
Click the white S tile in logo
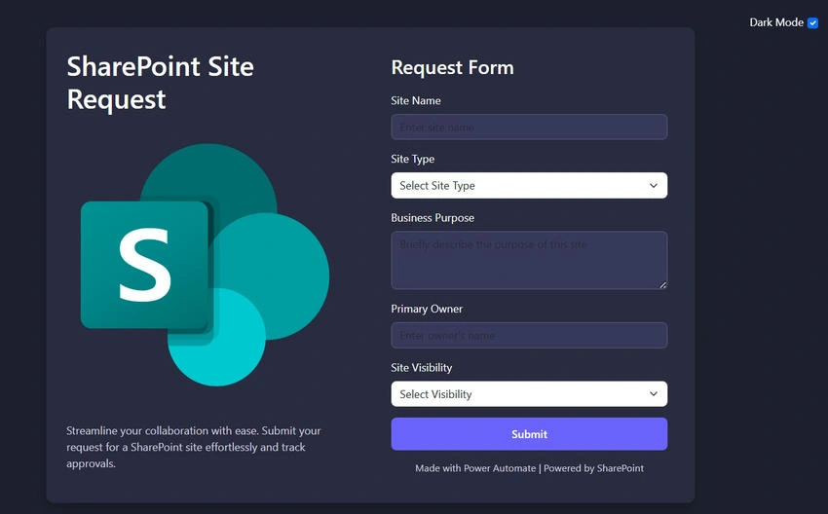(144, 265)
